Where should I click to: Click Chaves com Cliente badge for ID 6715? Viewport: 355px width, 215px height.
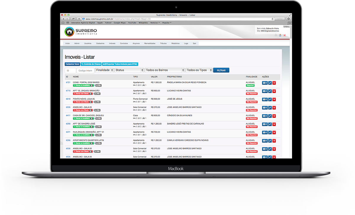[83, 94]
